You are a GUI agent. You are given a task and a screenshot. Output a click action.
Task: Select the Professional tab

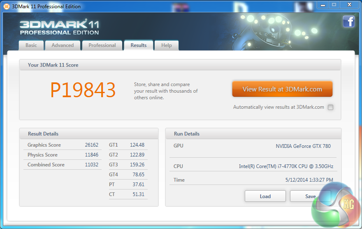[102, 45]
